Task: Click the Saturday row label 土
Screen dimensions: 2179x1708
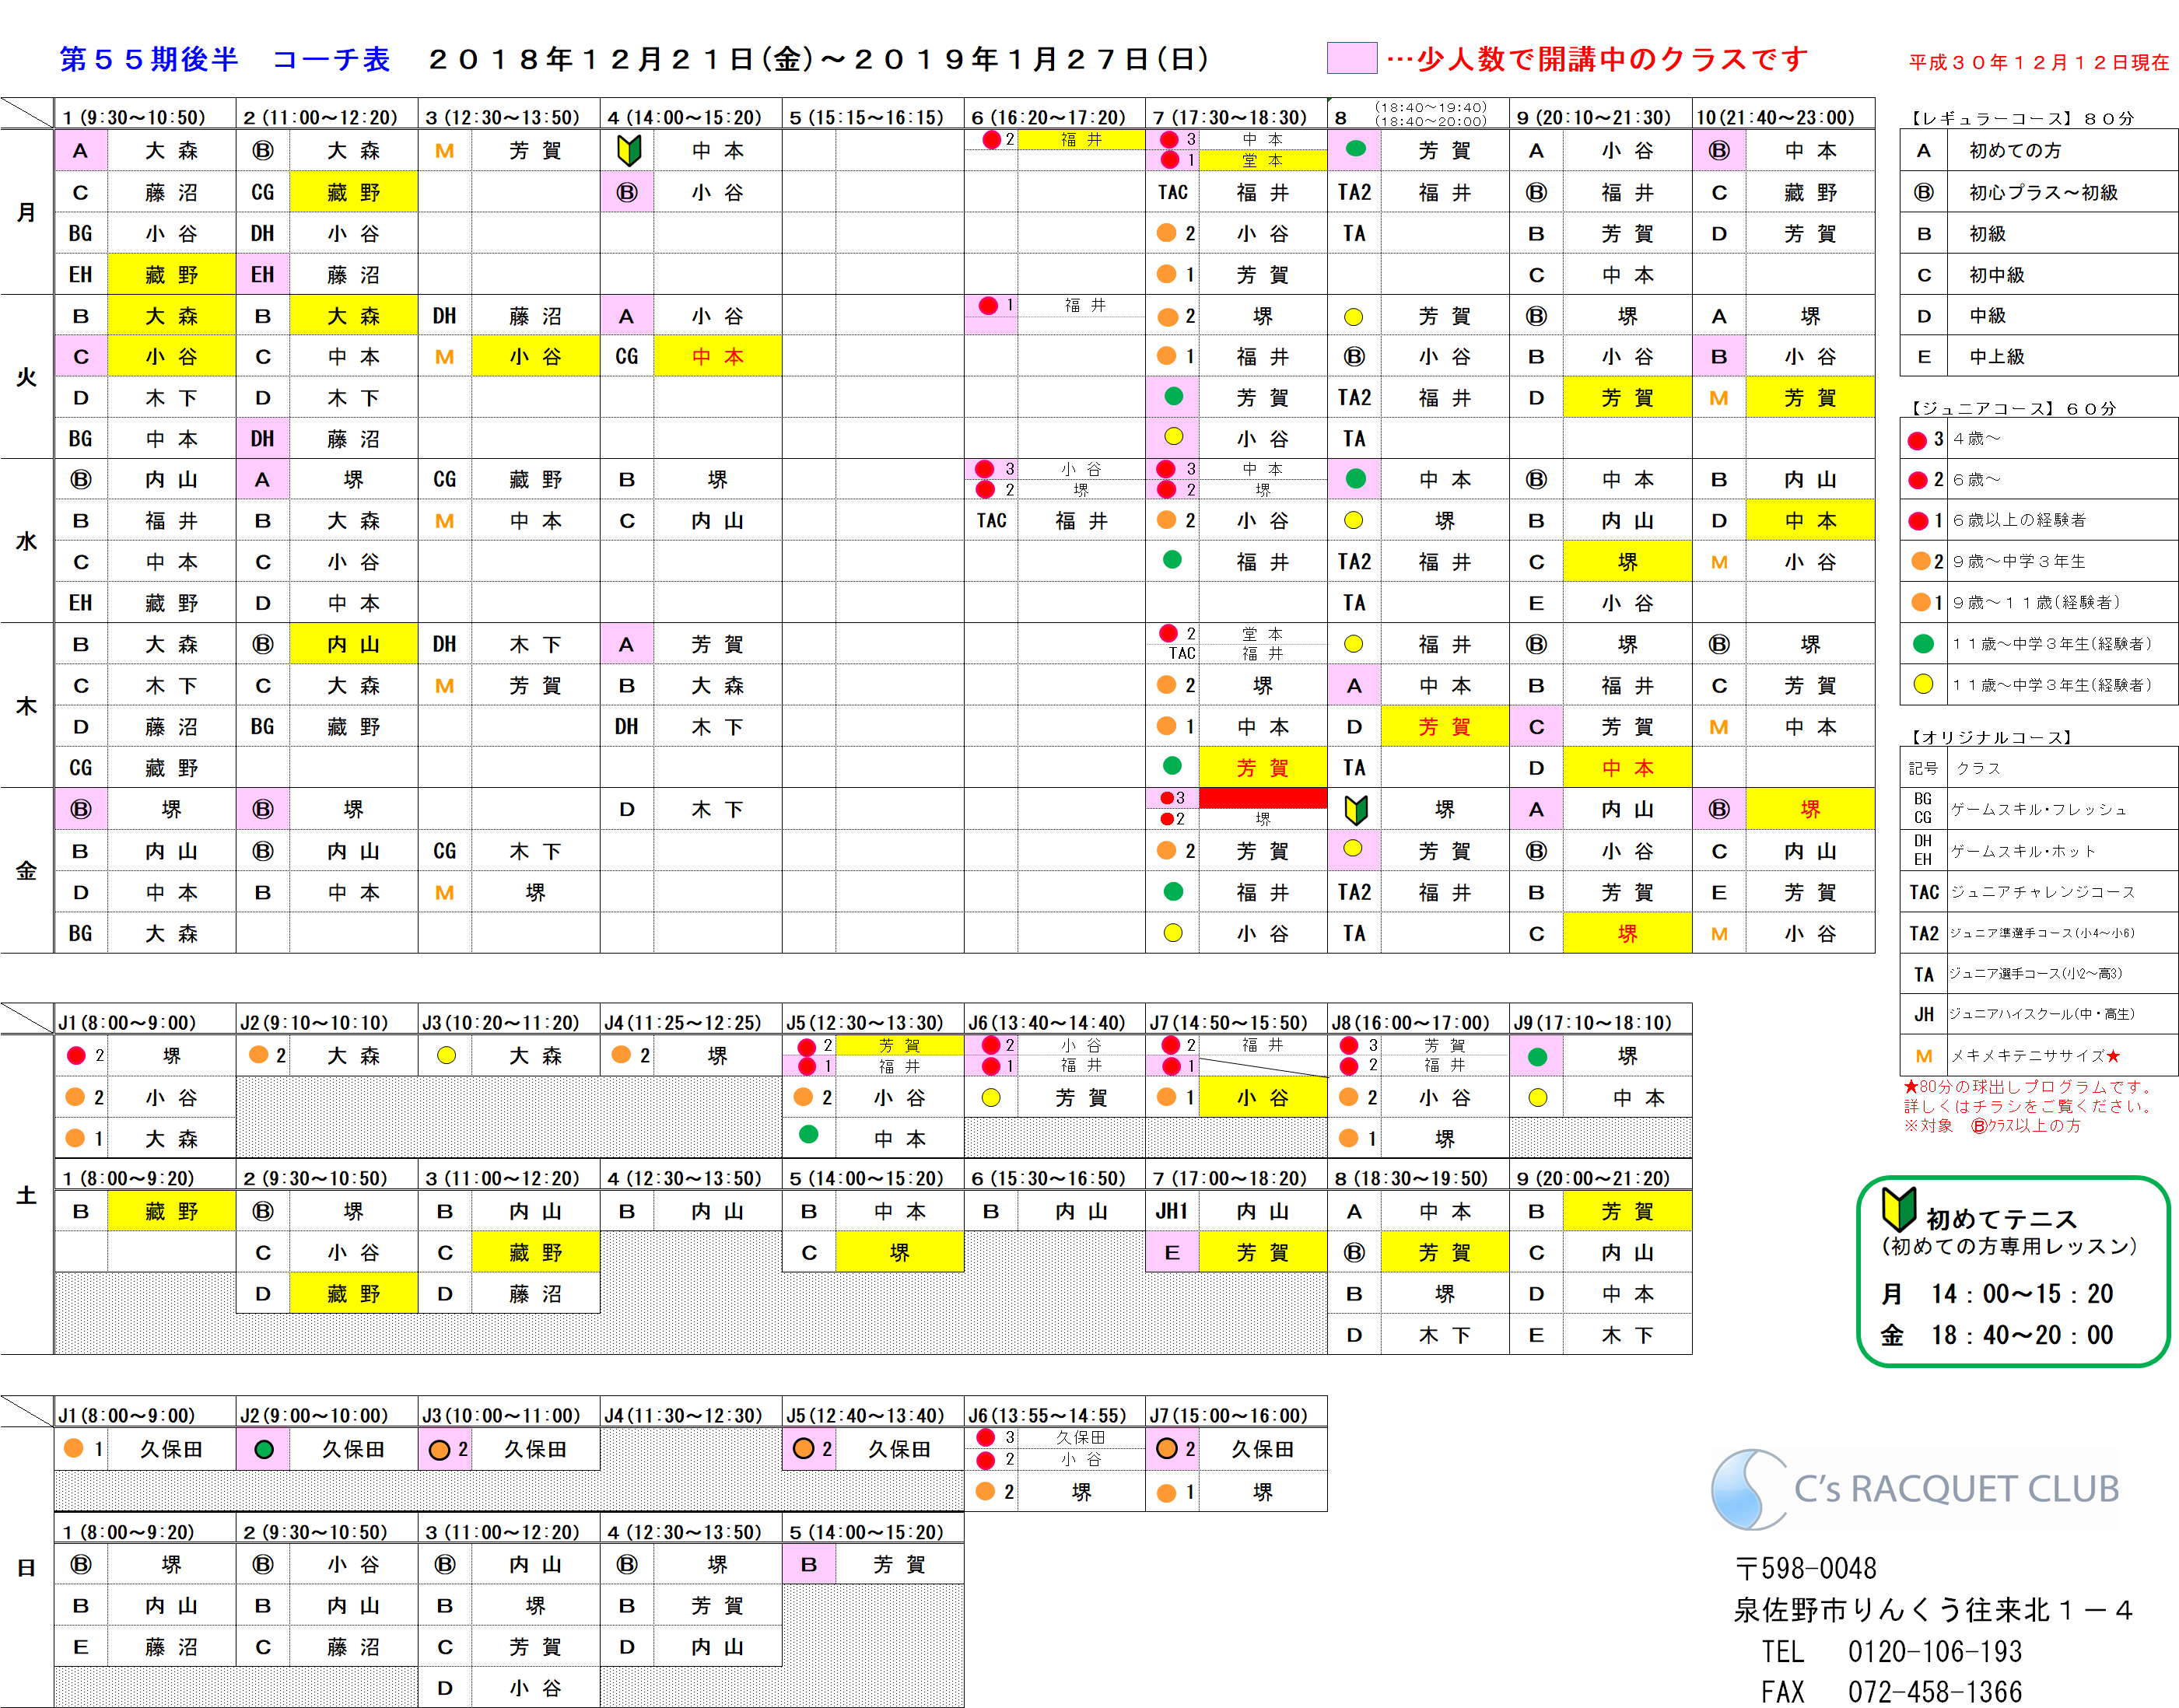Action: pos(26,1195)
